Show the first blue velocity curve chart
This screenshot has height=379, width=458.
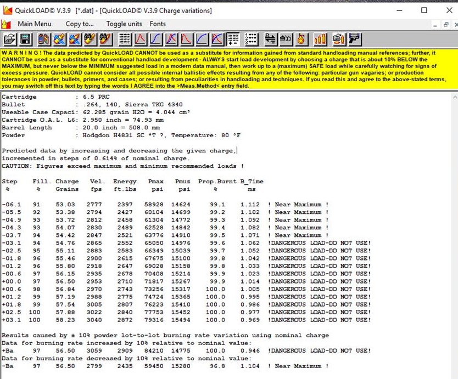coord(155,39)
